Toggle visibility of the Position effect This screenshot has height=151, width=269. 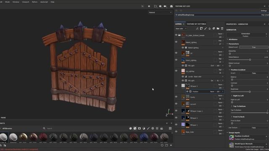point(187,91)
